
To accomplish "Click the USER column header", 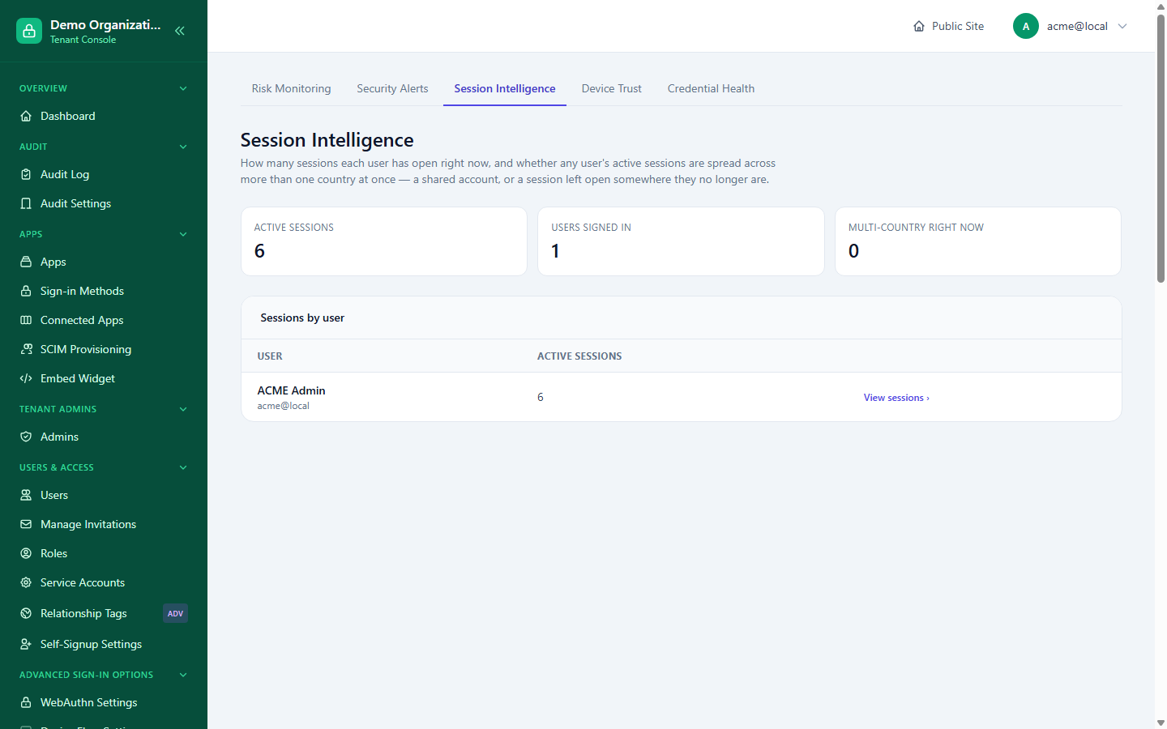I will (270, 356).
